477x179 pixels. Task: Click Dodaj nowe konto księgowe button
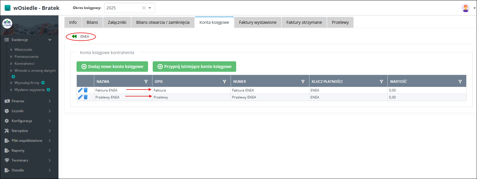(x=112, y=67)
